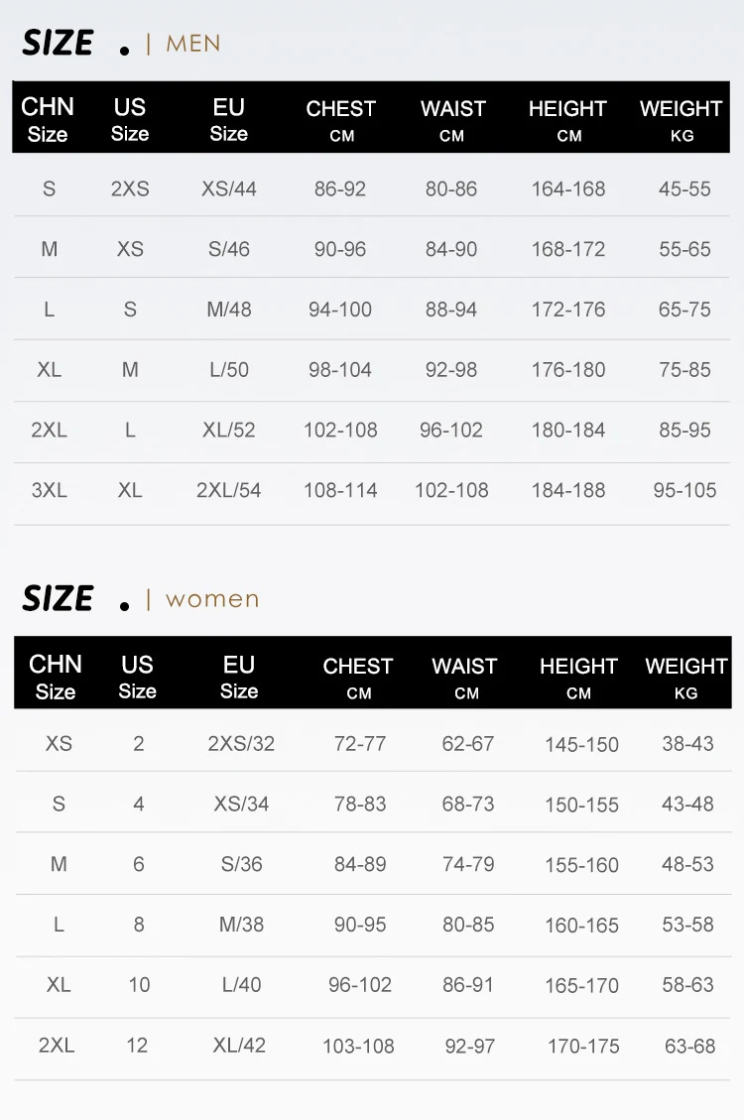The width and height of the screenshot is (744, 1120).
Task: Select the 2XL/54 EU size cell
Action: (229, 490)
